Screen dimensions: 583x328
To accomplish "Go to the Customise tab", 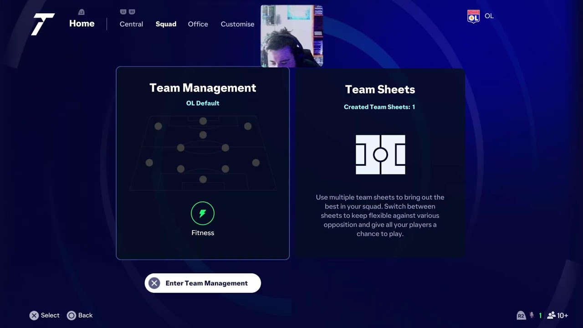I will [237, 24].
